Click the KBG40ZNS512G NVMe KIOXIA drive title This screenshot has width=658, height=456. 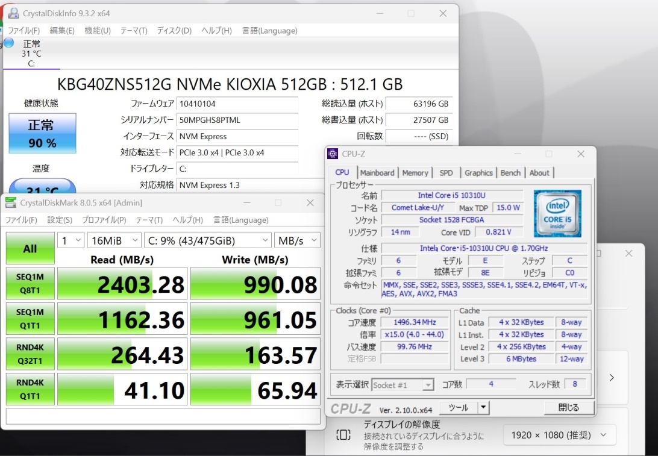point(230,84)
